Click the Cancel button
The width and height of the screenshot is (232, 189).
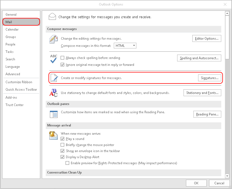click(x=219, y=183)
